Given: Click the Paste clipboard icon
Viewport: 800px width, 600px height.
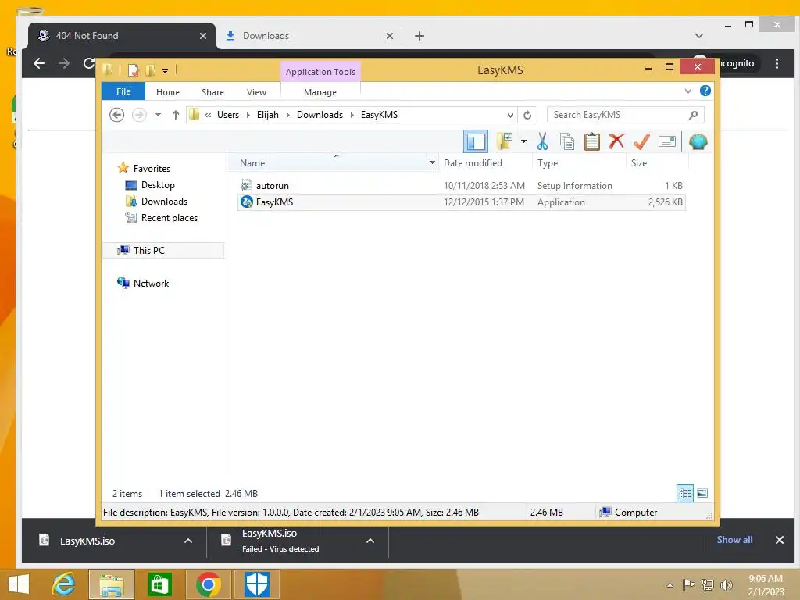Looking at the screenshot, I should click(x=592, y=141).
